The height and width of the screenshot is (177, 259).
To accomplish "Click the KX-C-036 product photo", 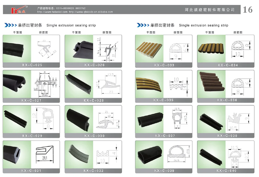I will 211,84.
